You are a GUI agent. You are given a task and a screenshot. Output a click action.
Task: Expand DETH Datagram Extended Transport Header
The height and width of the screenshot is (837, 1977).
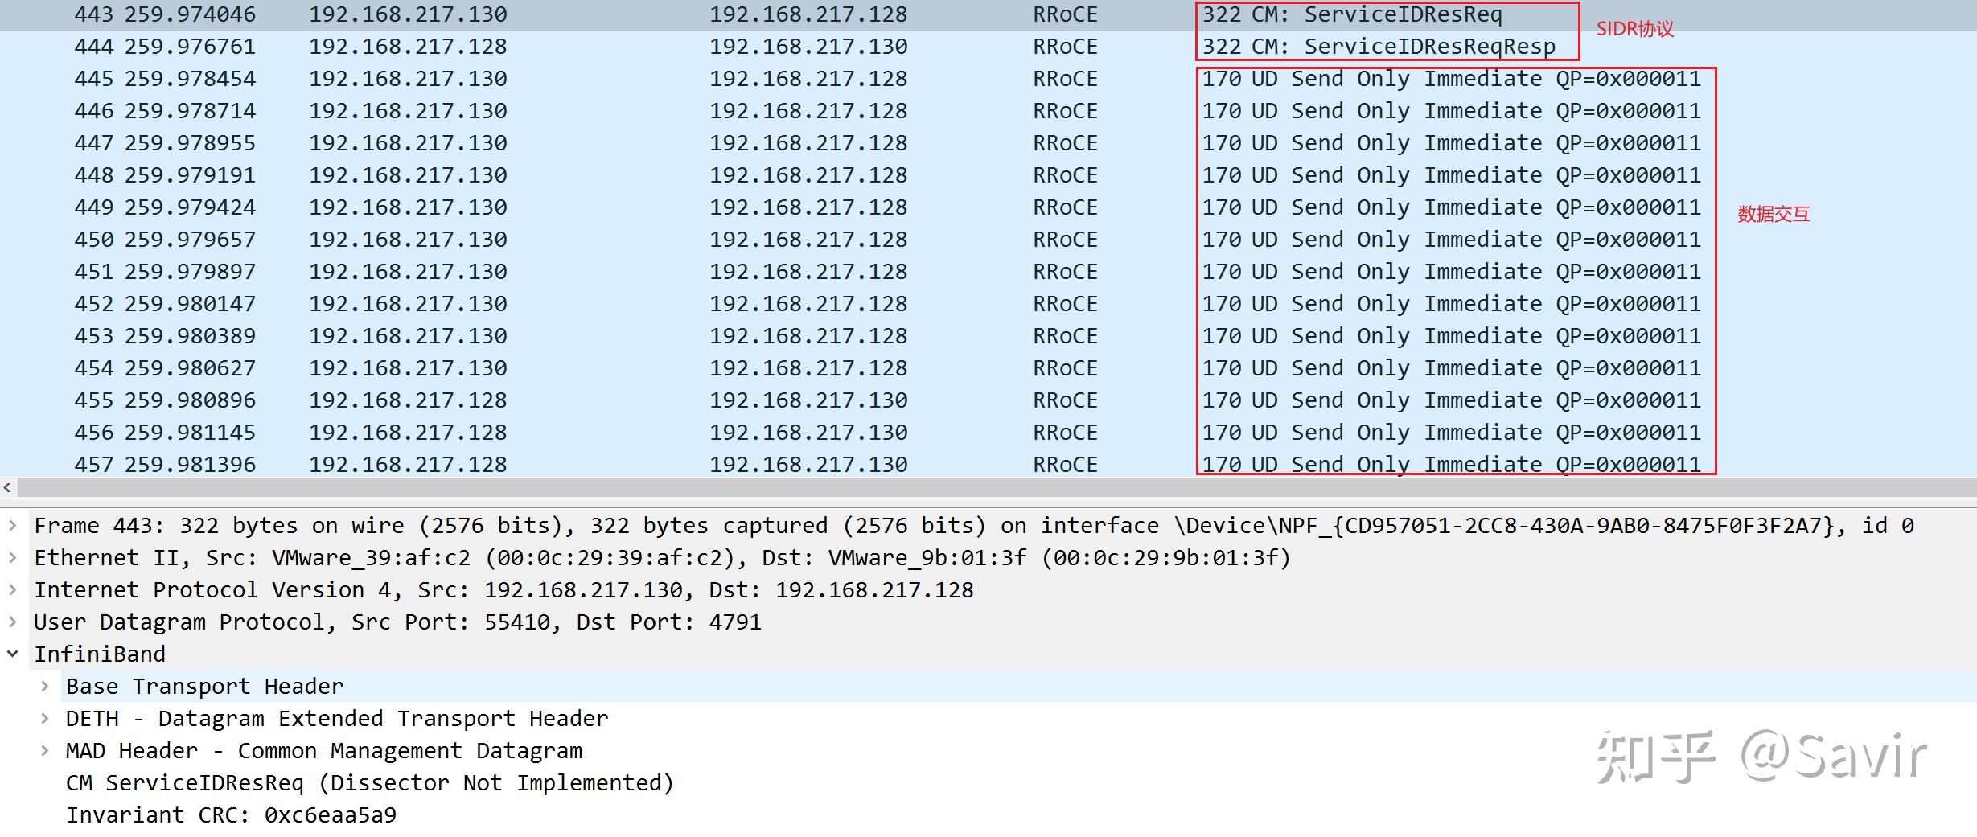click(x=45, y=719)
